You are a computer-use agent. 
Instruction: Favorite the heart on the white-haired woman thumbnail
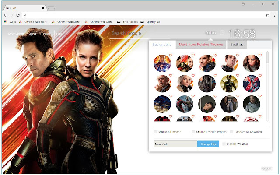(193, 76)
